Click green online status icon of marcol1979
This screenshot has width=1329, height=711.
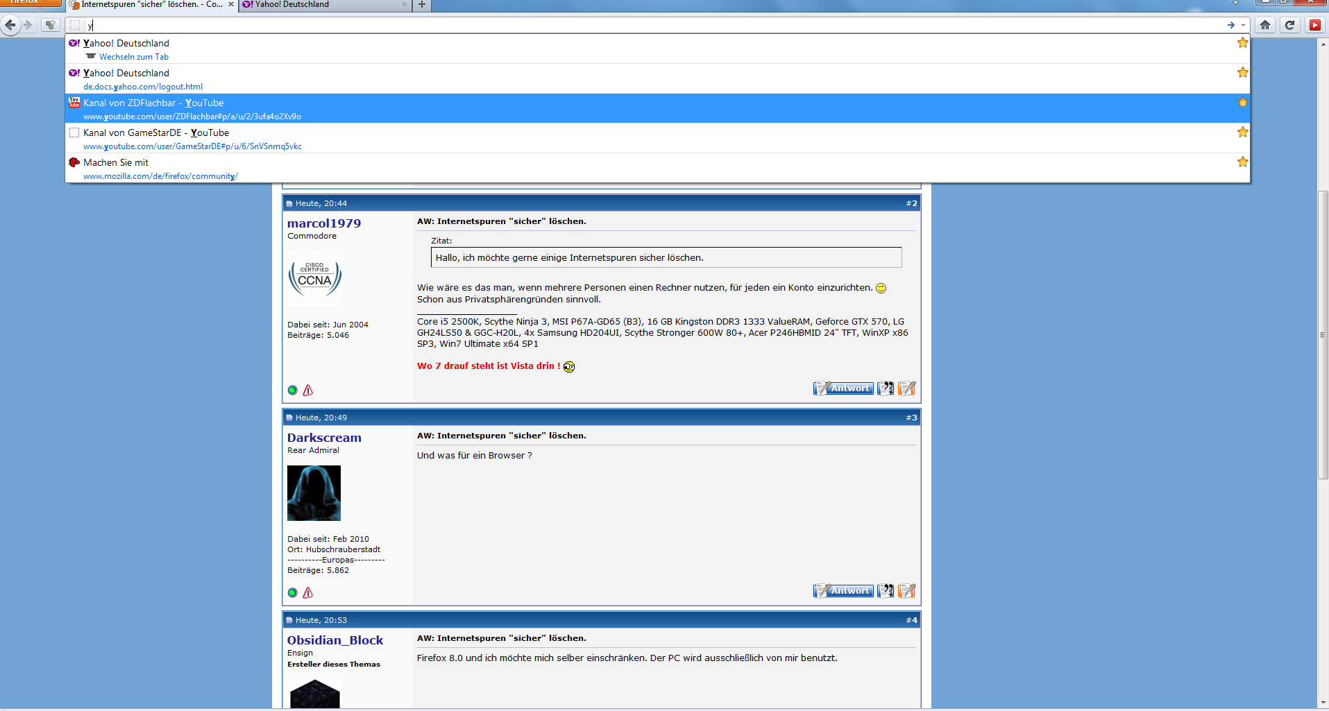(292, 391)
